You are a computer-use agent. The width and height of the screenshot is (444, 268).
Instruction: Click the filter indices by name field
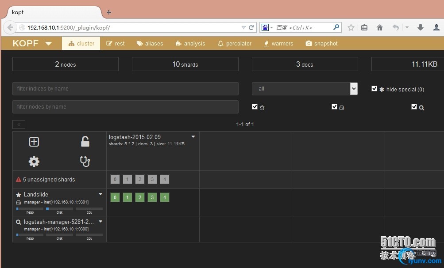[125, 89]
